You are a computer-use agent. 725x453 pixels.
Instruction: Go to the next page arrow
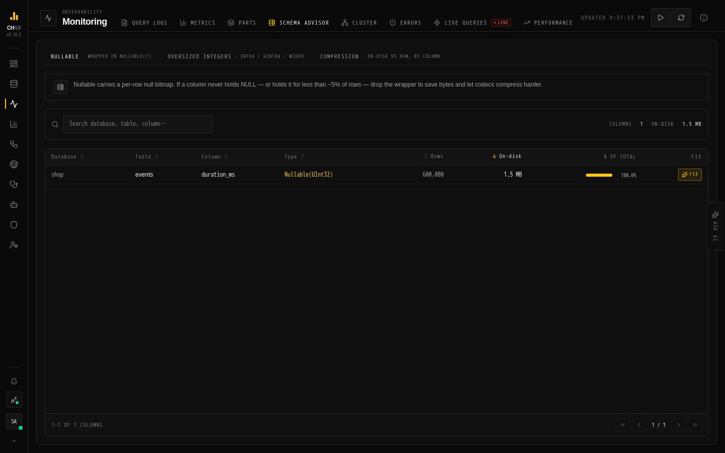pyautogui.click(x=678, y=425)
